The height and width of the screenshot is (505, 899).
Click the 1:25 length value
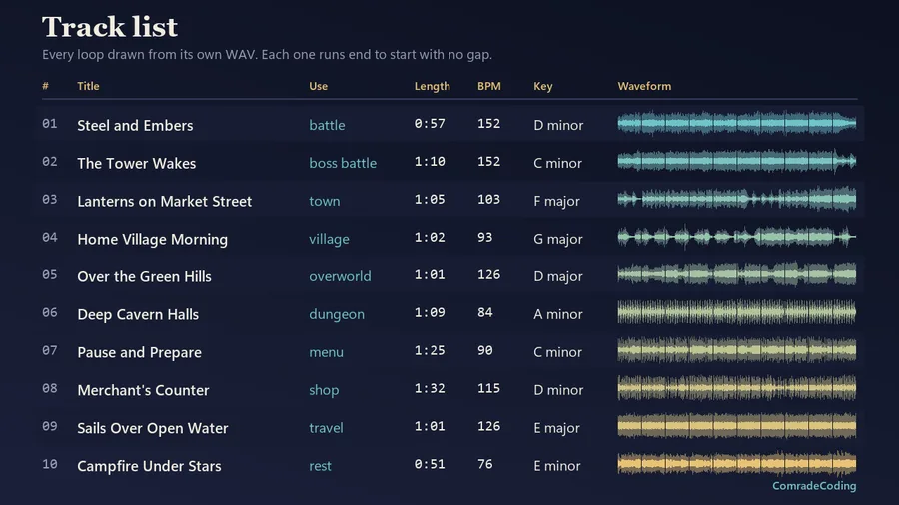point(430,350)
